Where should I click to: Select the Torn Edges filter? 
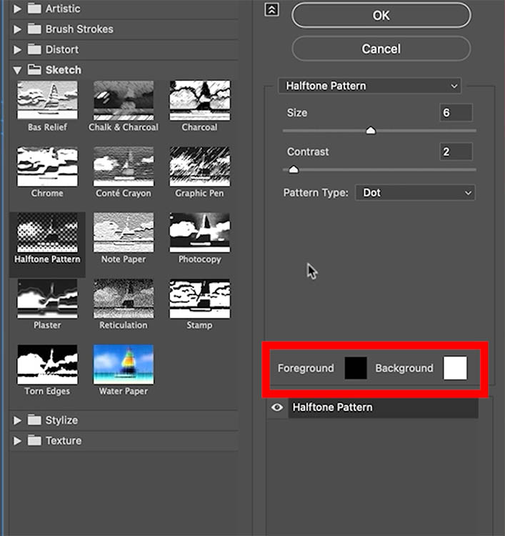tap(47, 364)
